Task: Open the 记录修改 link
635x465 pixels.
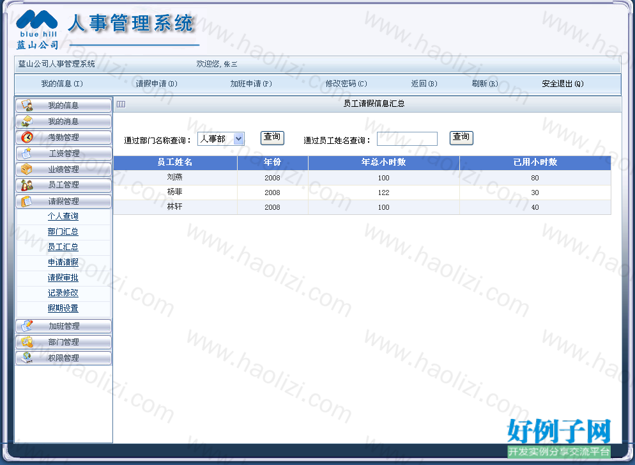Action: click(x=63, y=293)
